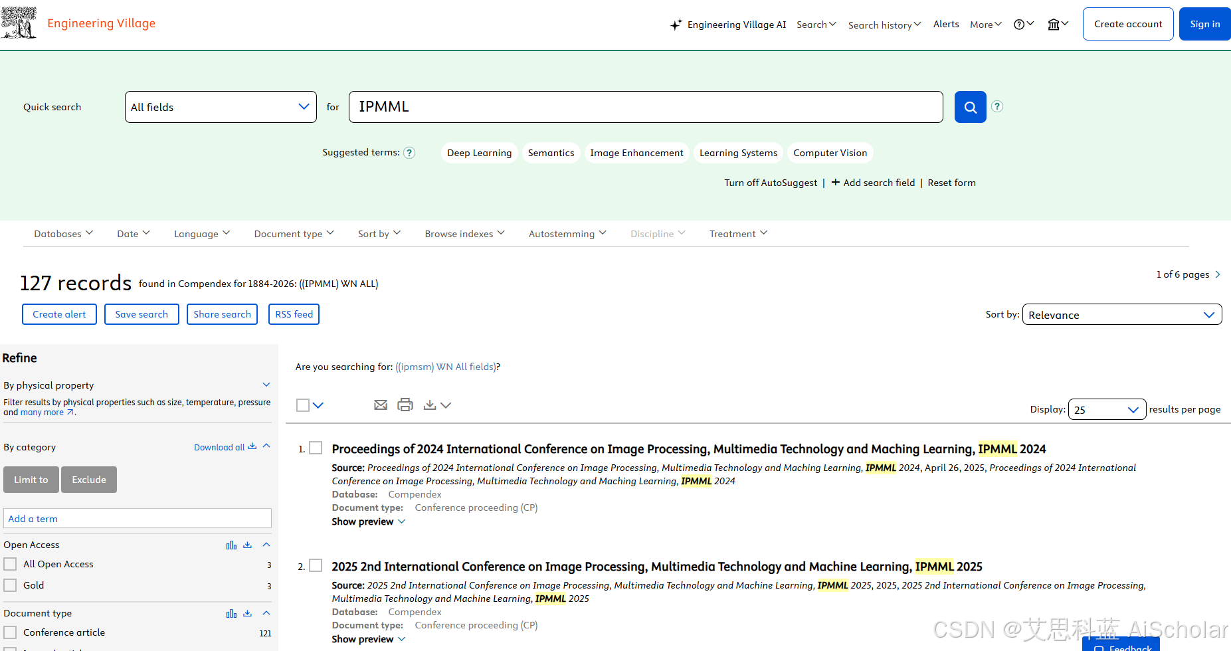Click Save search button

coord(142,314)
